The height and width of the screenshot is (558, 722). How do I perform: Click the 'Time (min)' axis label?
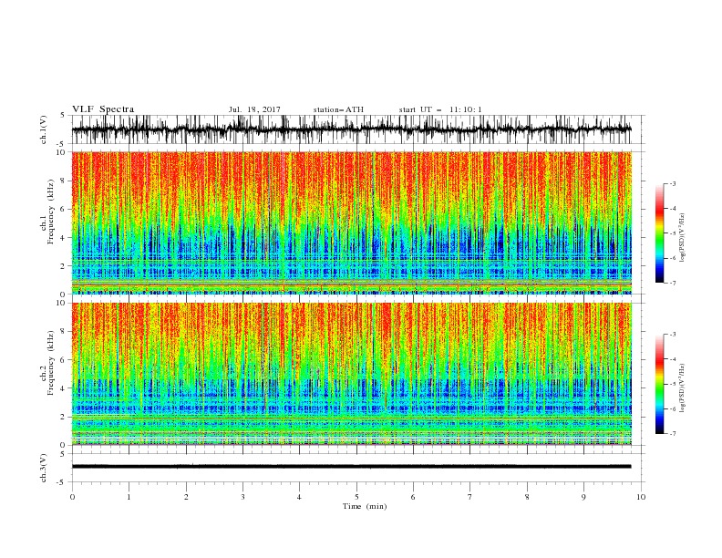point(365,506)
